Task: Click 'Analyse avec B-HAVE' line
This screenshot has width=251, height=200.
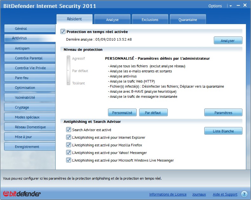Action: click(x=142, y=91)
